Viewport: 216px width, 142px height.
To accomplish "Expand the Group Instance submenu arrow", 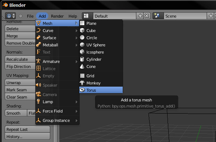I will point(76,120).
